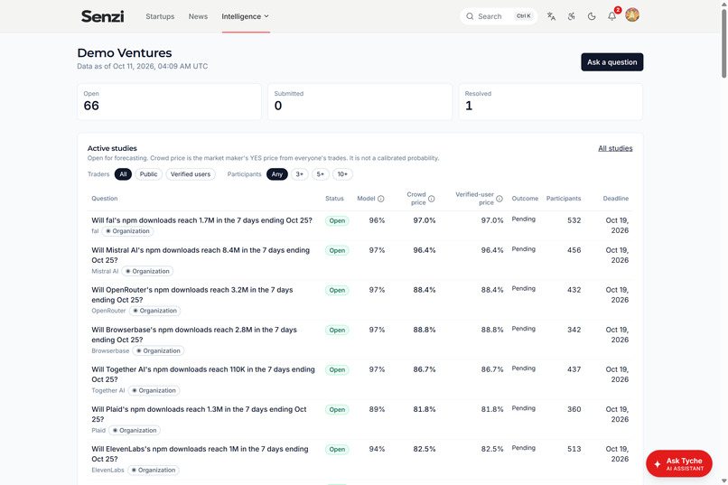The height and width of the screenshot is (485, 728).
Task: Click the Deadline column header
Action: point(616,198)
